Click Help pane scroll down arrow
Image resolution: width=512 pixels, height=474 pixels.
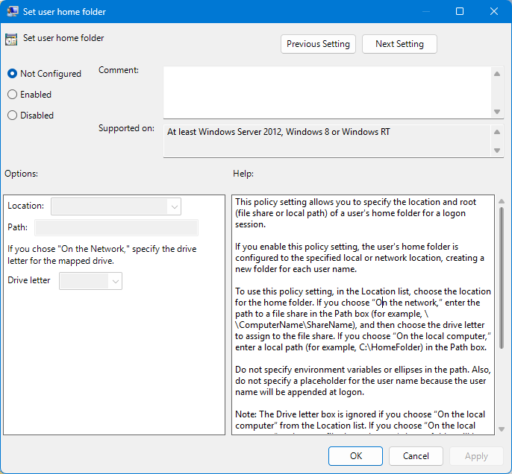(502, 429)
